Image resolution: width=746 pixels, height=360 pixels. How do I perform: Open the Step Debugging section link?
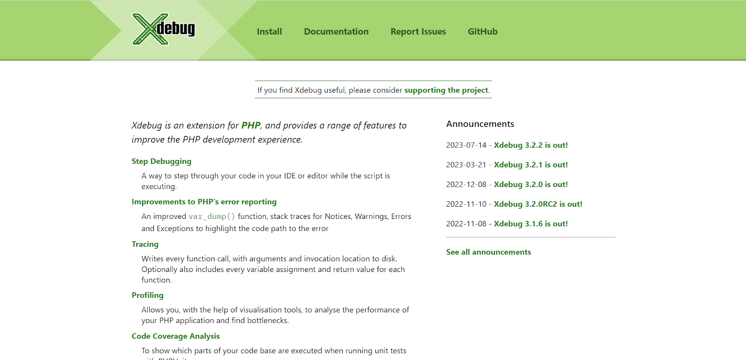click(161, 161)
